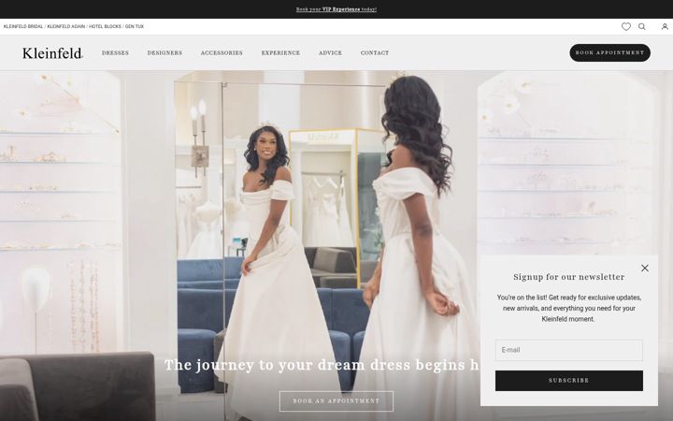Follow the Book your VIP Experience link
The image size is (673, 421).
tap(336, 9)
